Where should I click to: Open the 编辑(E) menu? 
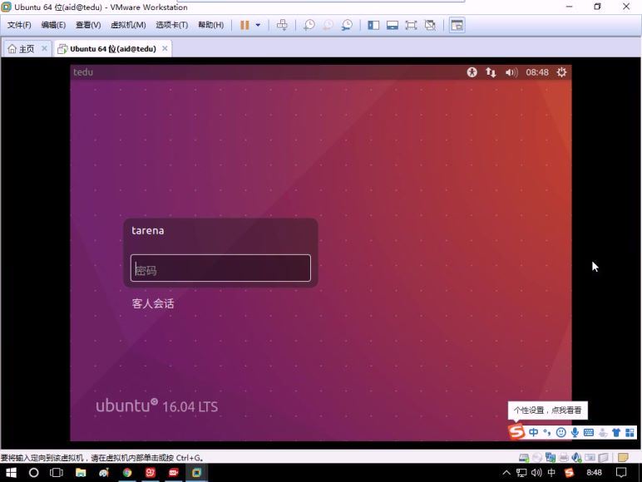(x=53, y=25)
